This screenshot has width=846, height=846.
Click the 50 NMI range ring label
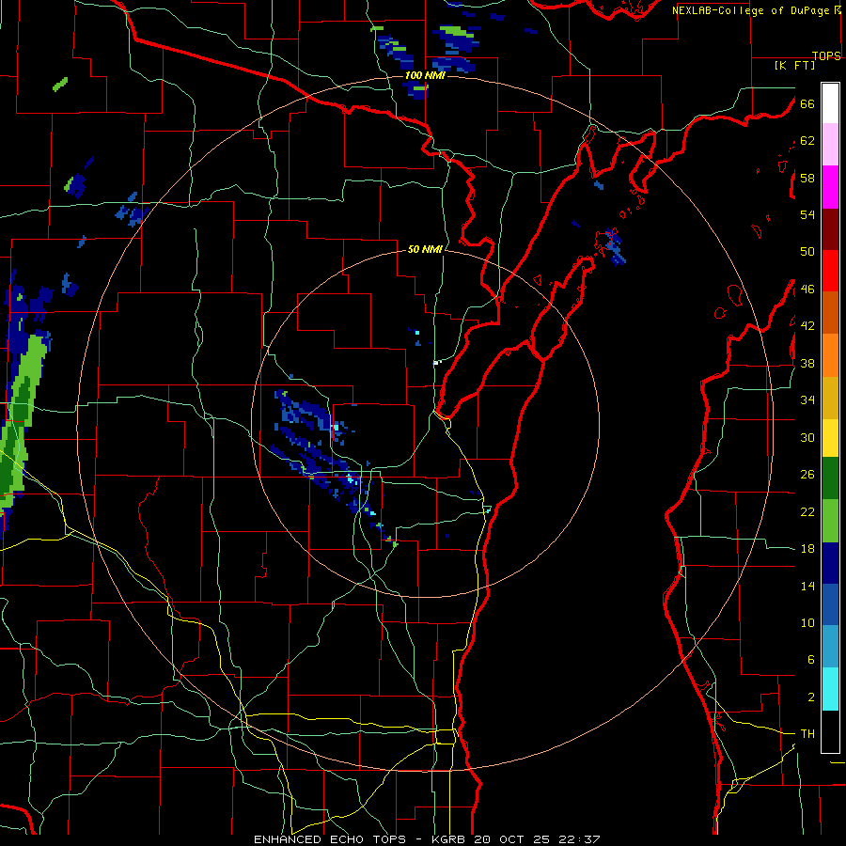point(425,249)
